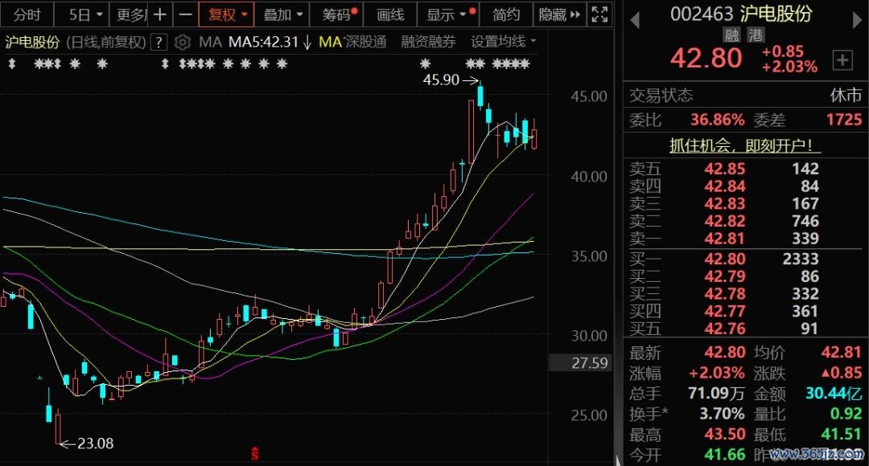Open moving average settings gear icon

(x=183, y=42)
